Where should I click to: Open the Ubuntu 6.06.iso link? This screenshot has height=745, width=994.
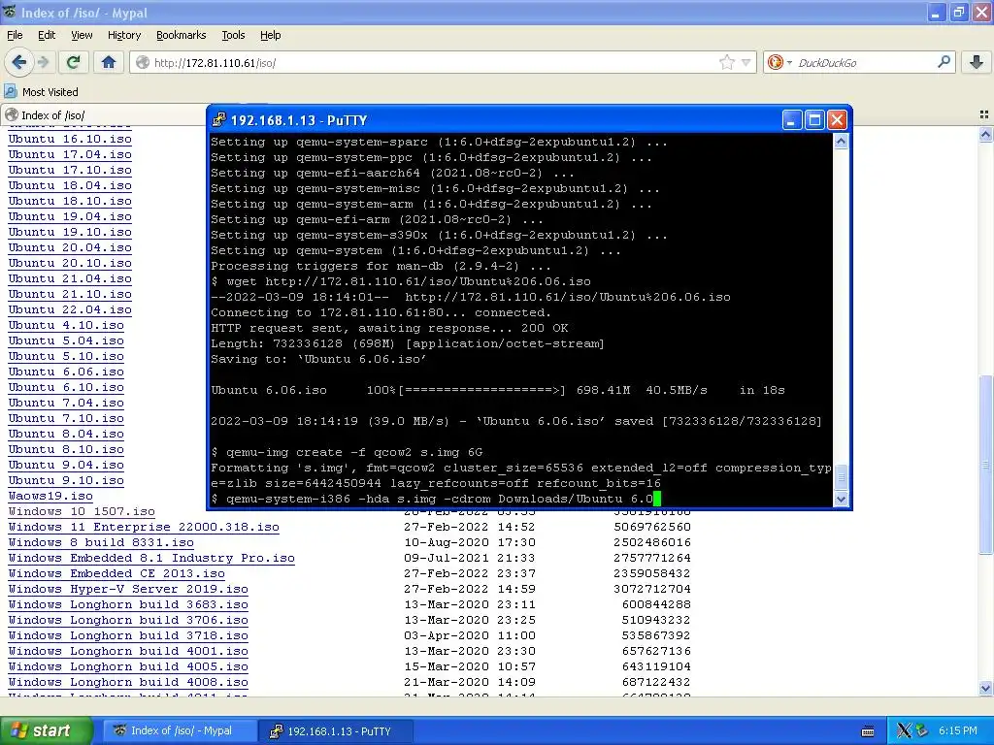[x=66, y=372]
